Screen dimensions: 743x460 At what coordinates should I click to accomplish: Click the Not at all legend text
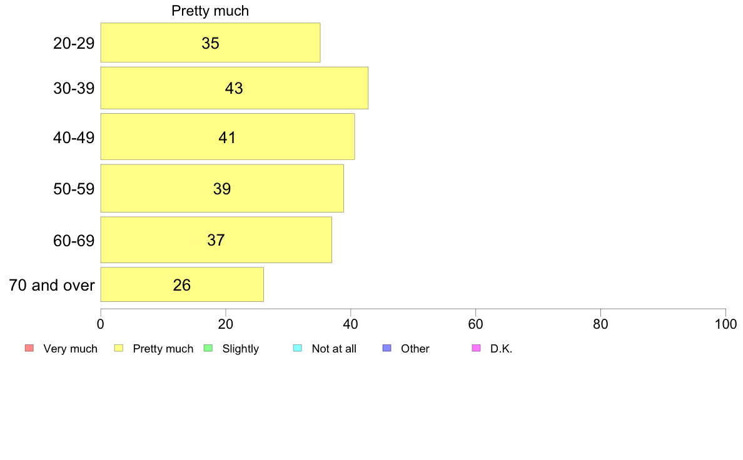(334, 349)
